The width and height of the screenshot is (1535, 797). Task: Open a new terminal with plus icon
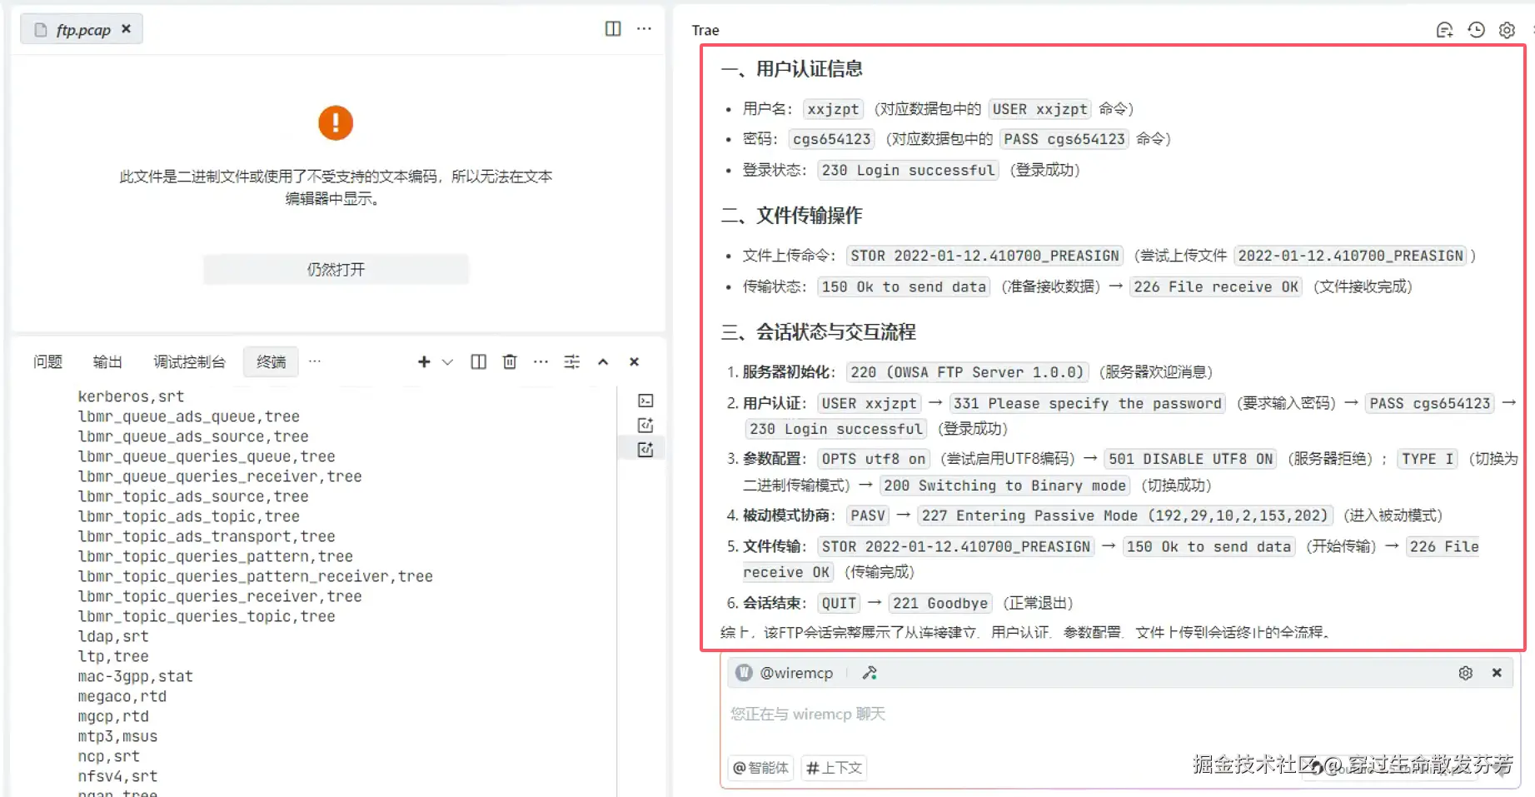click(423, 361)
